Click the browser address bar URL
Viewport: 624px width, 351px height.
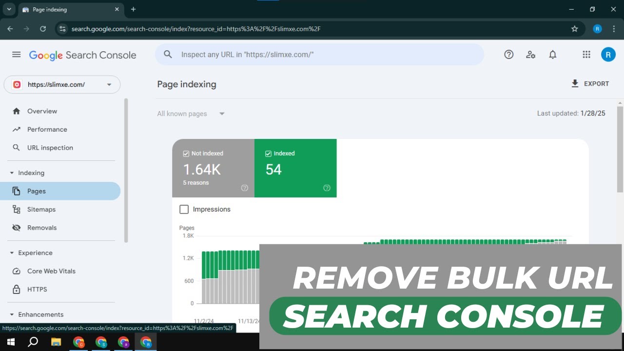point(195,29)
